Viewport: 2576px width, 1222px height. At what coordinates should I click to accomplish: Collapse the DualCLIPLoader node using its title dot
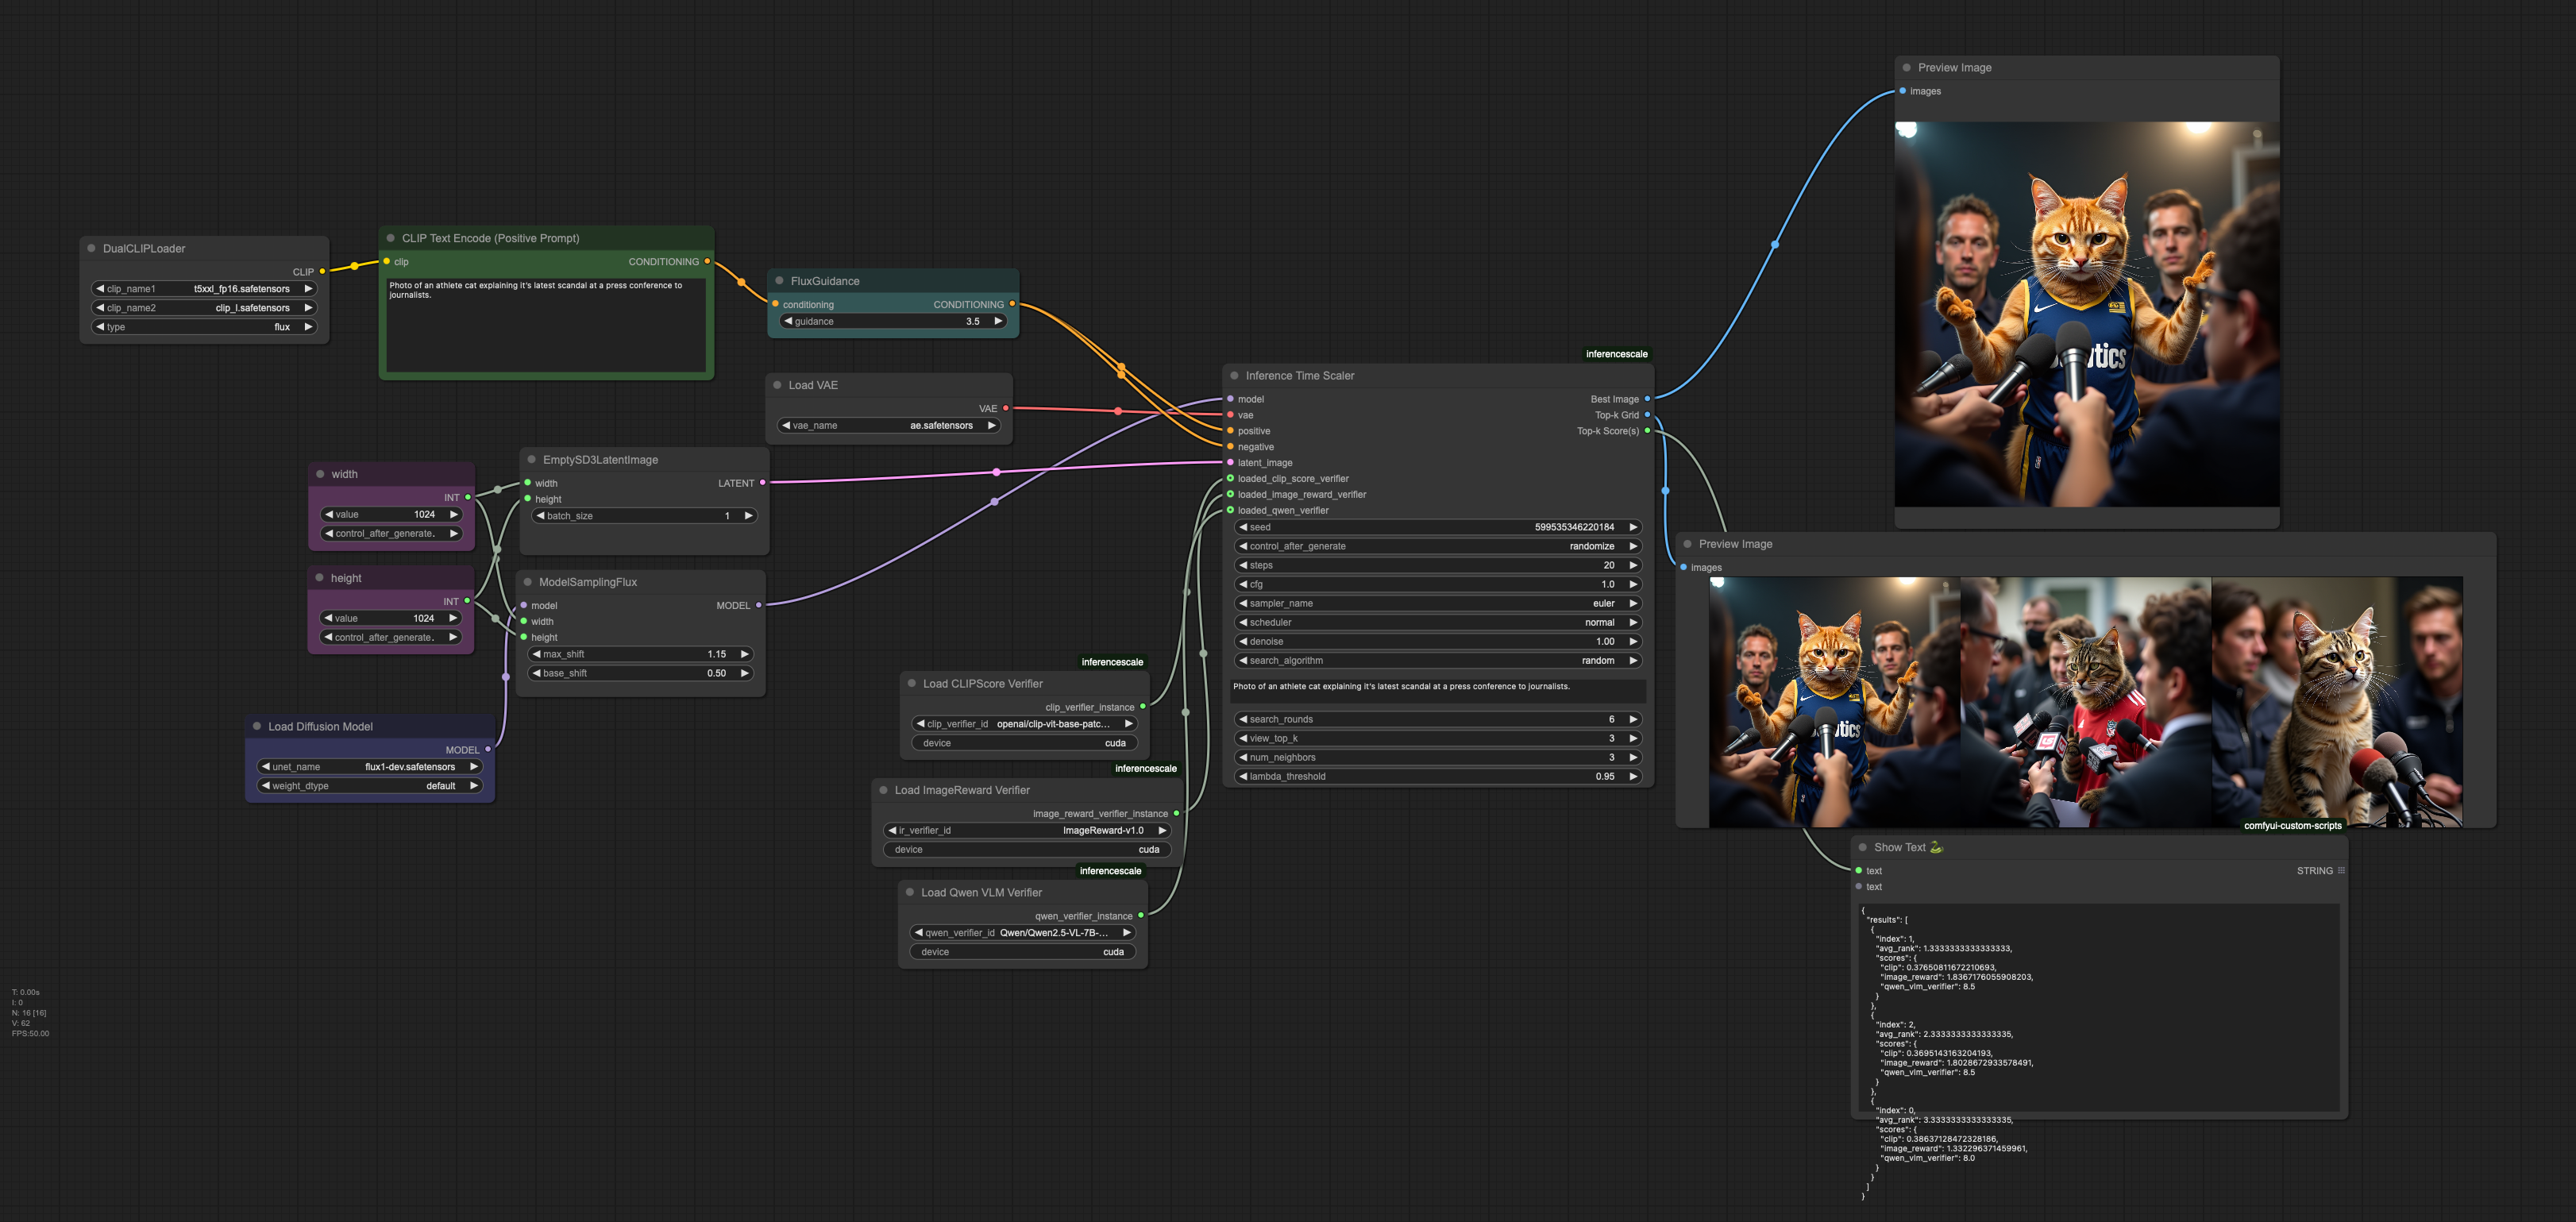pos(92,248)
